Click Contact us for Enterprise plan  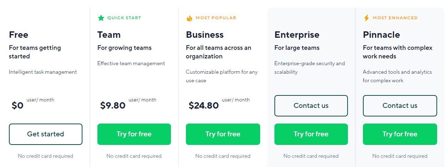[x=311, y=105]
